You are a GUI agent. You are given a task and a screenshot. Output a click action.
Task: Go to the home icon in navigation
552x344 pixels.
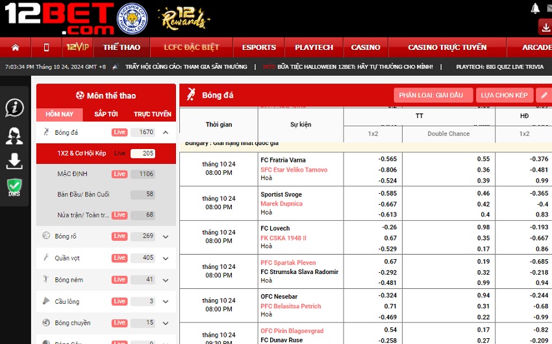click(15, 47)
